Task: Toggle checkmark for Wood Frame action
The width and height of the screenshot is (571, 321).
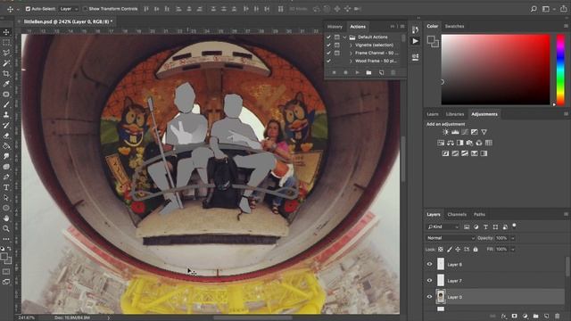Action: 329,62
